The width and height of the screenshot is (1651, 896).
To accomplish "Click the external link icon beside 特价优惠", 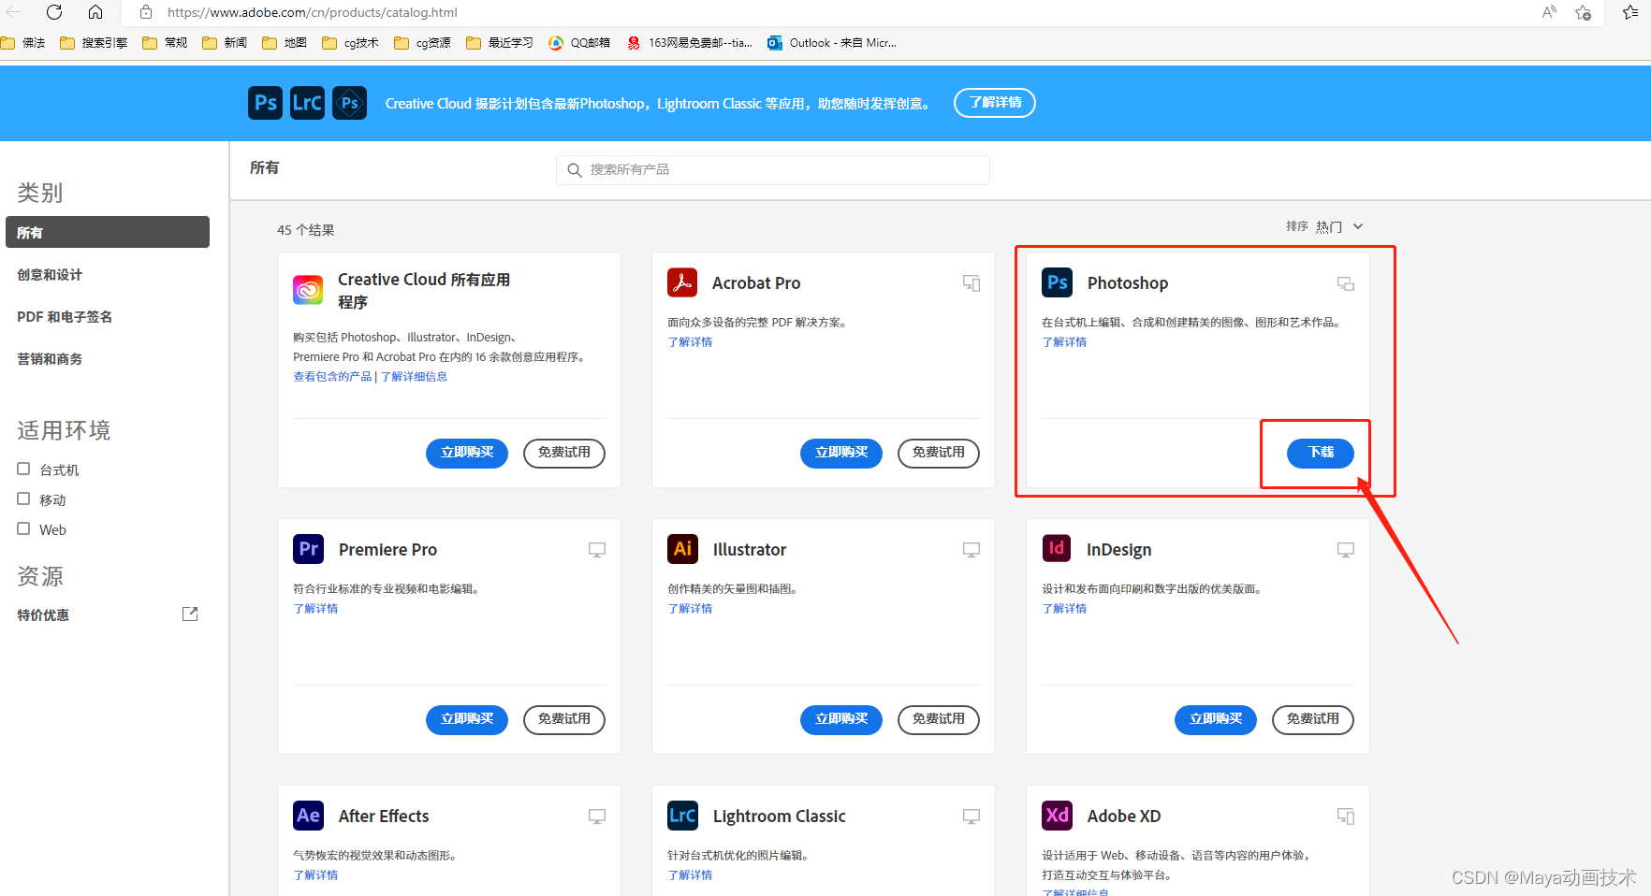I will [x=190, y=614].
